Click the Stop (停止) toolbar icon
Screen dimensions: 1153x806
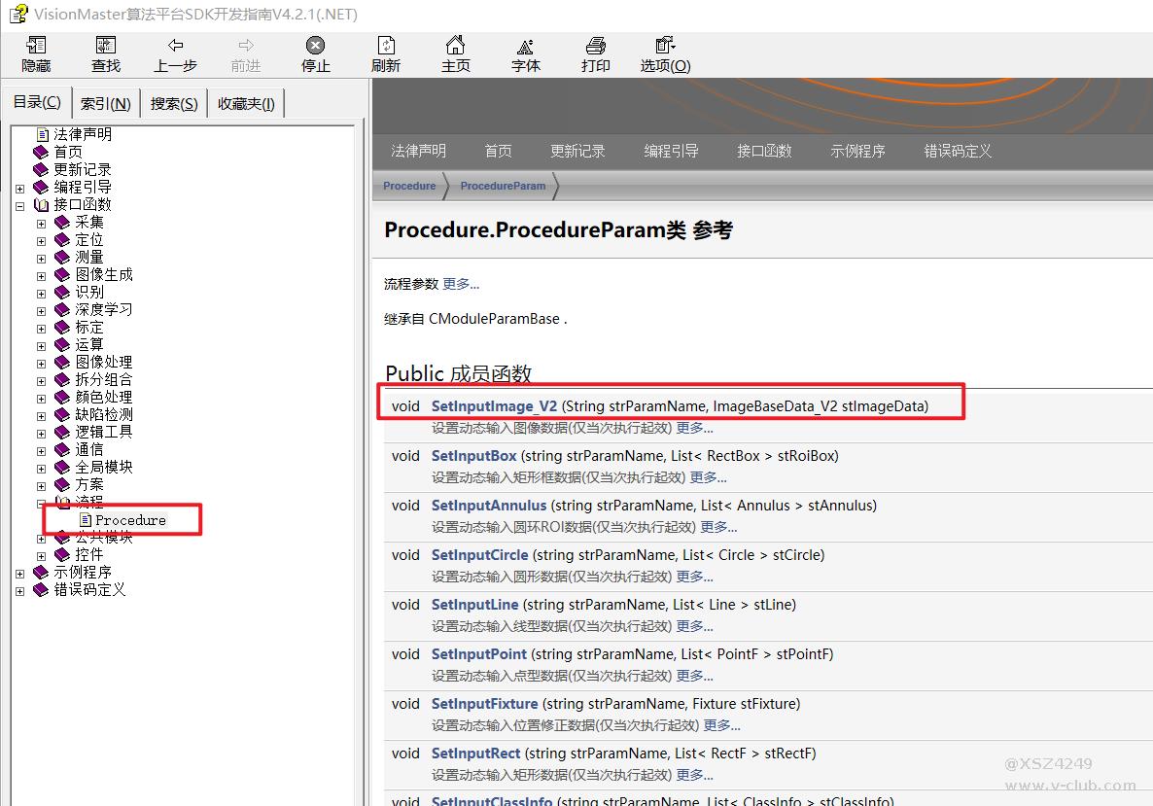coord(315,46)
